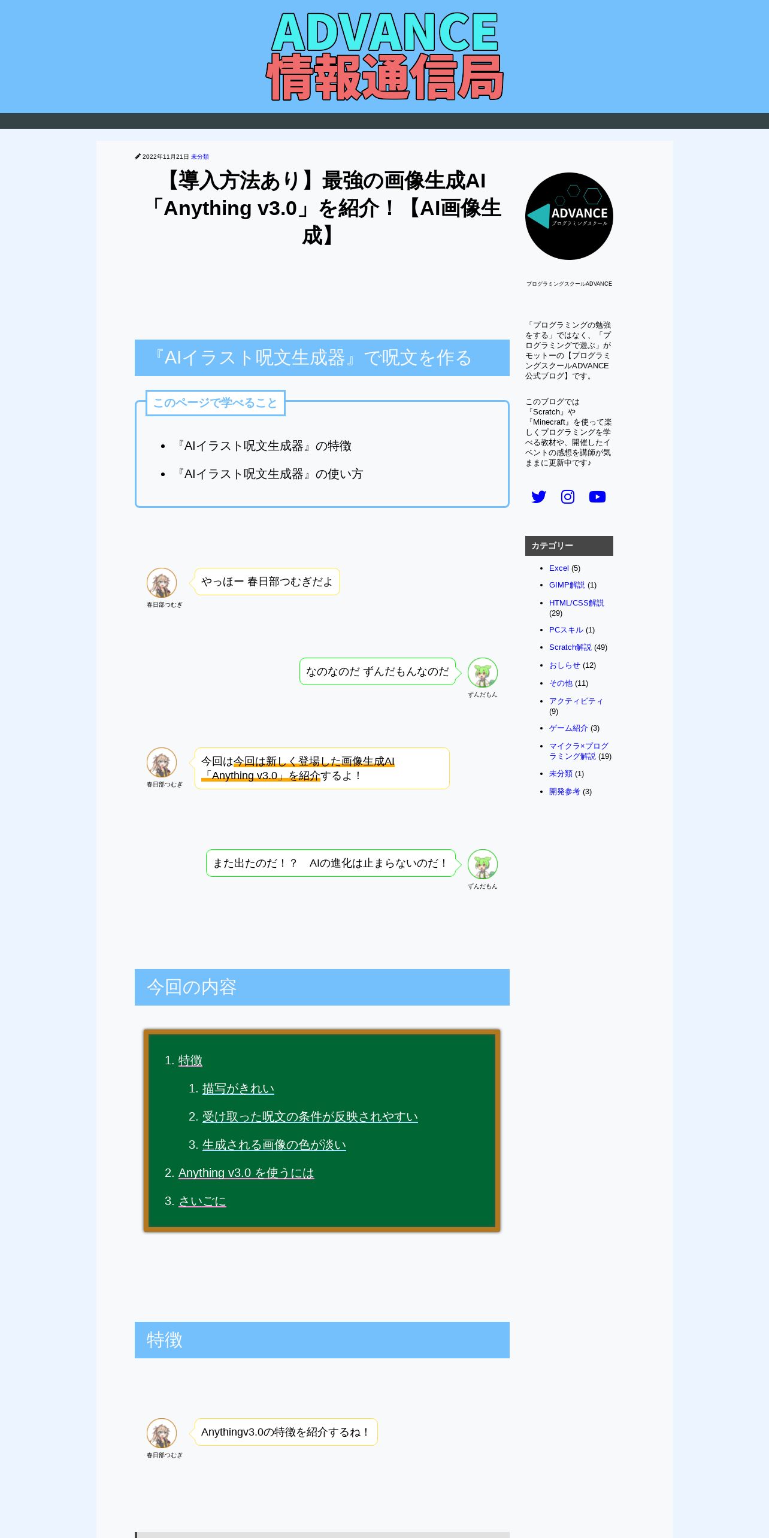Click the pencil icon before post date
This screenshot has height=1538, width=769.
tap(138, 156)
